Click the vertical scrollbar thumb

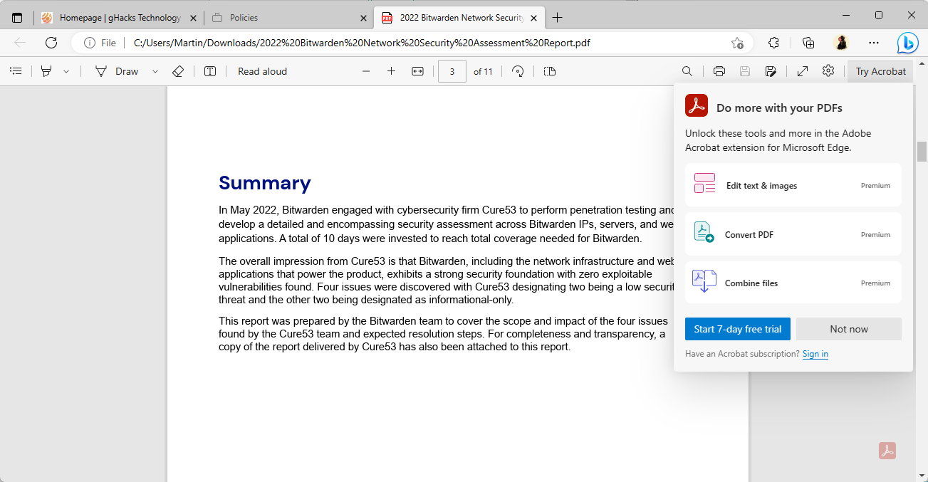922,152
